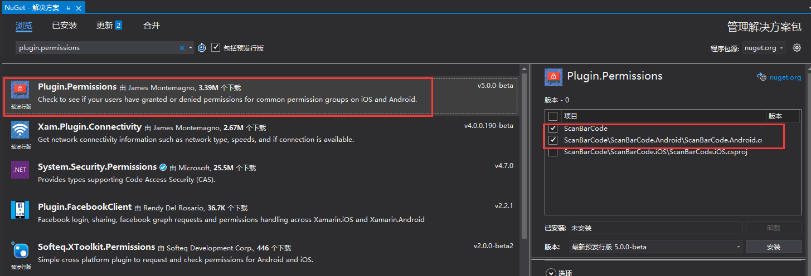811x276 pixels.
Task: Expand the options (选项) section
Action: (x=551, y=273)
